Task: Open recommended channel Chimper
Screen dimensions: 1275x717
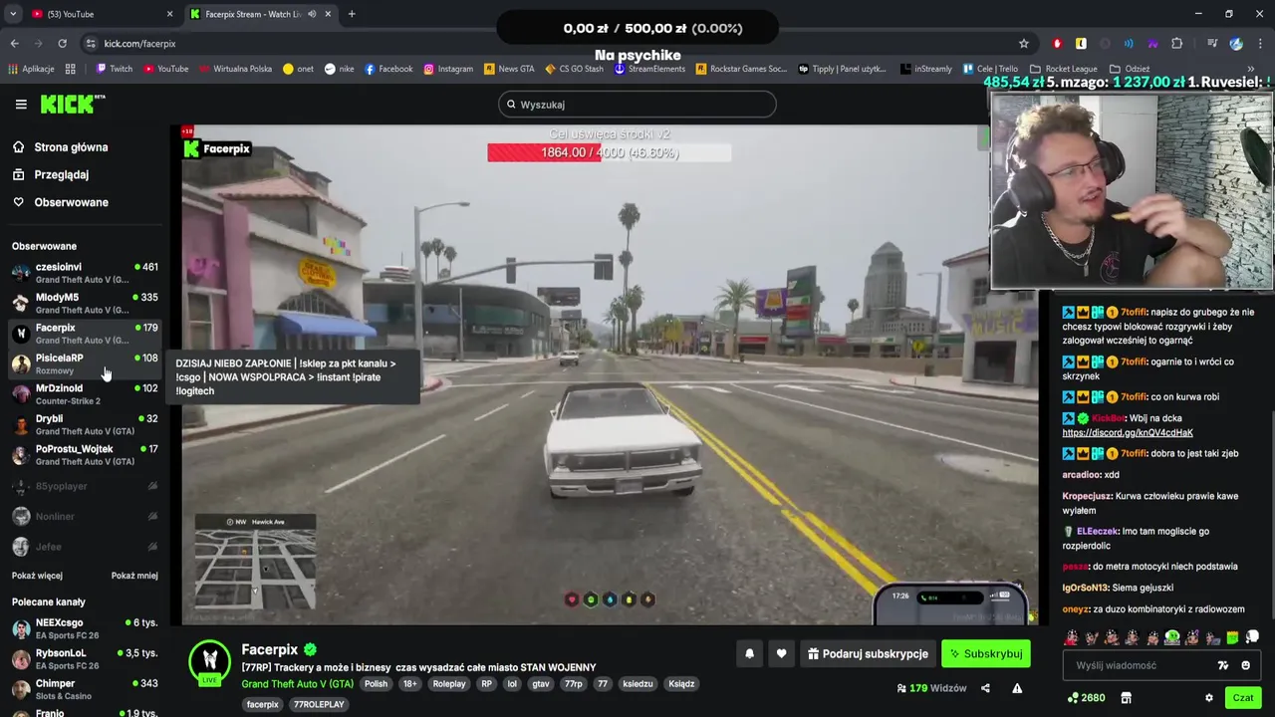Action: (85, 689)
